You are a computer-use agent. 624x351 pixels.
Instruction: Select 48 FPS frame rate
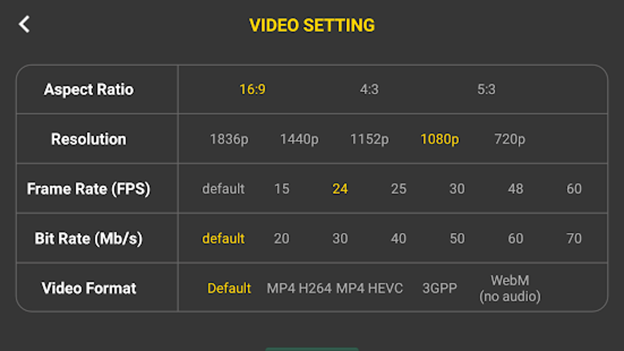(515, 188)
